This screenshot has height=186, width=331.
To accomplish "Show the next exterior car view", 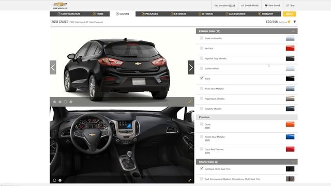I will (x=191, y=68).
